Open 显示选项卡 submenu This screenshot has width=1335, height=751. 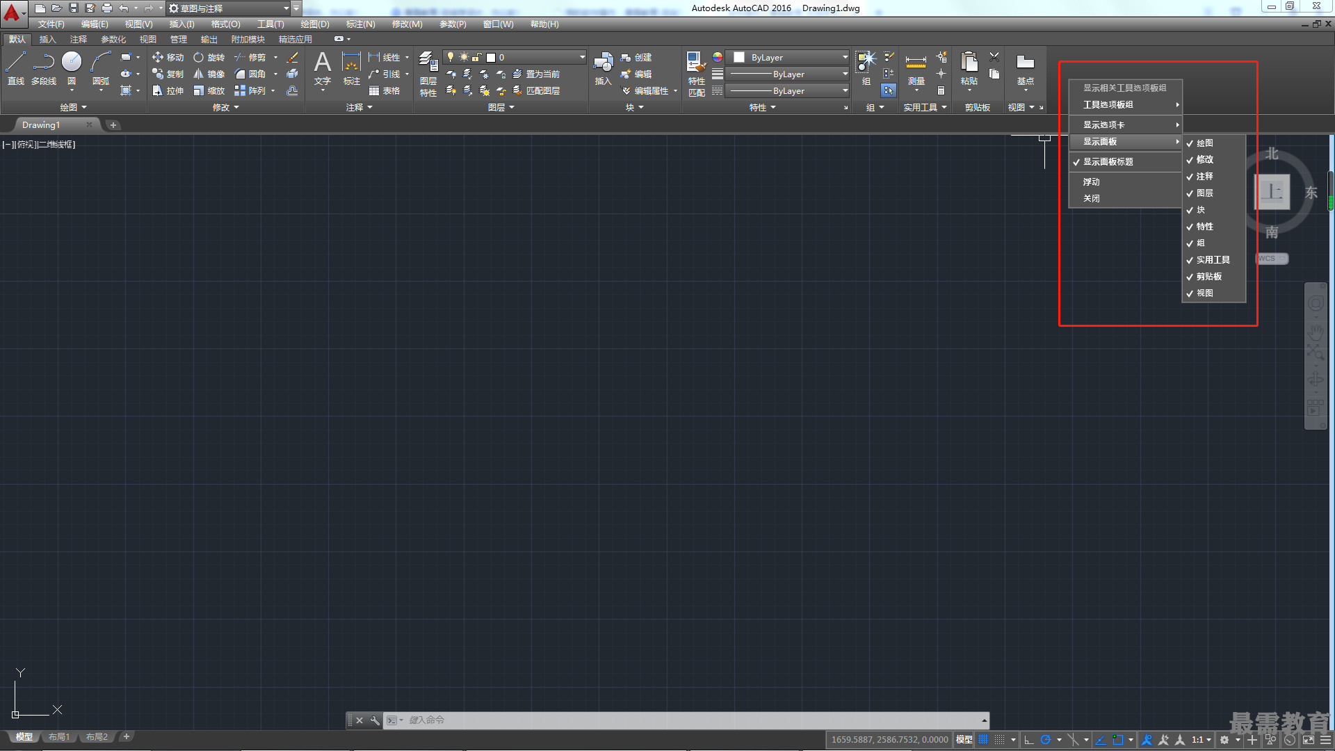tap(1125, 125)
